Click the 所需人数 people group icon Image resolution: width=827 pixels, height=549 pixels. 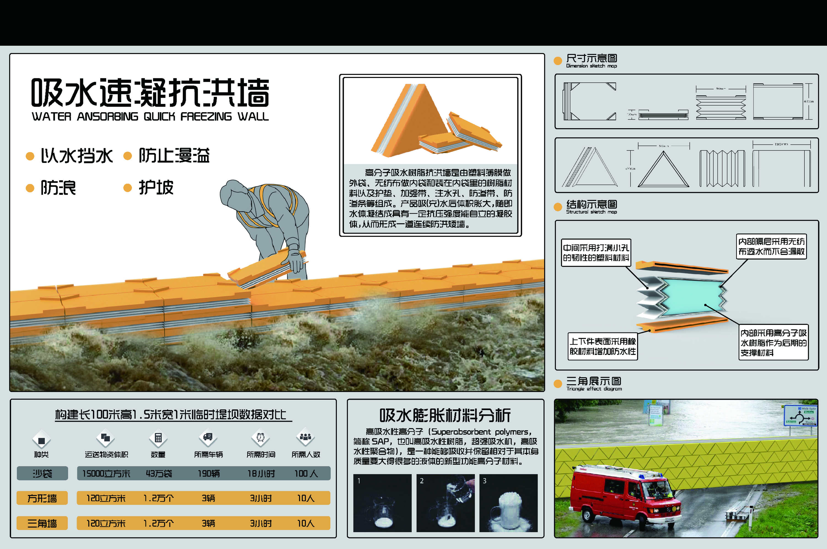[x=305, y=437]
